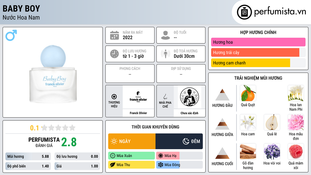Screen dimensions: 311x175
Task: Open the Hoa mẫu đơn peony image
Action: tap(296, 122)
